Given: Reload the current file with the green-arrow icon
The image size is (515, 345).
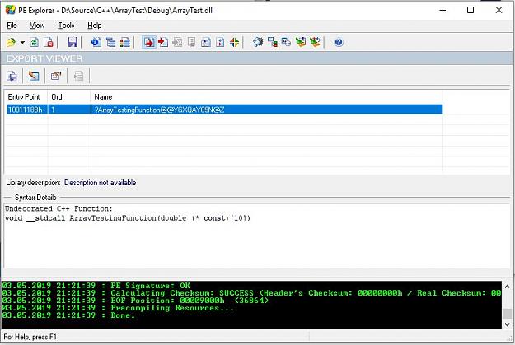Looking at the screenshot, I should tap(34, 42).
